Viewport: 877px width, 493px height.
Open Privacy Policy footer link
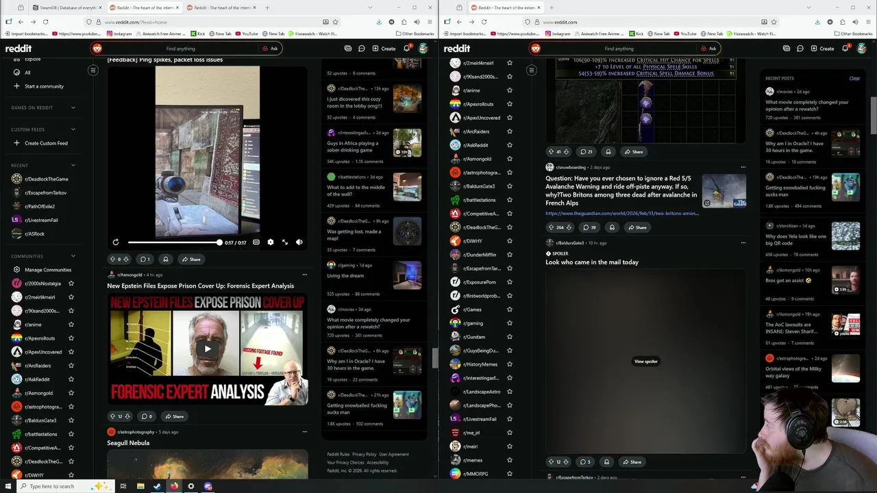tap(365, 454)
